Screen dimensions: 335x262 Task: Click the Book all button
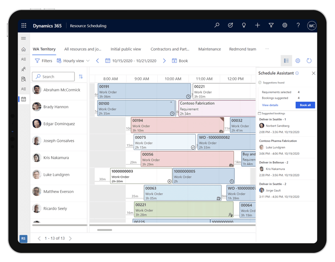[305, 105]
